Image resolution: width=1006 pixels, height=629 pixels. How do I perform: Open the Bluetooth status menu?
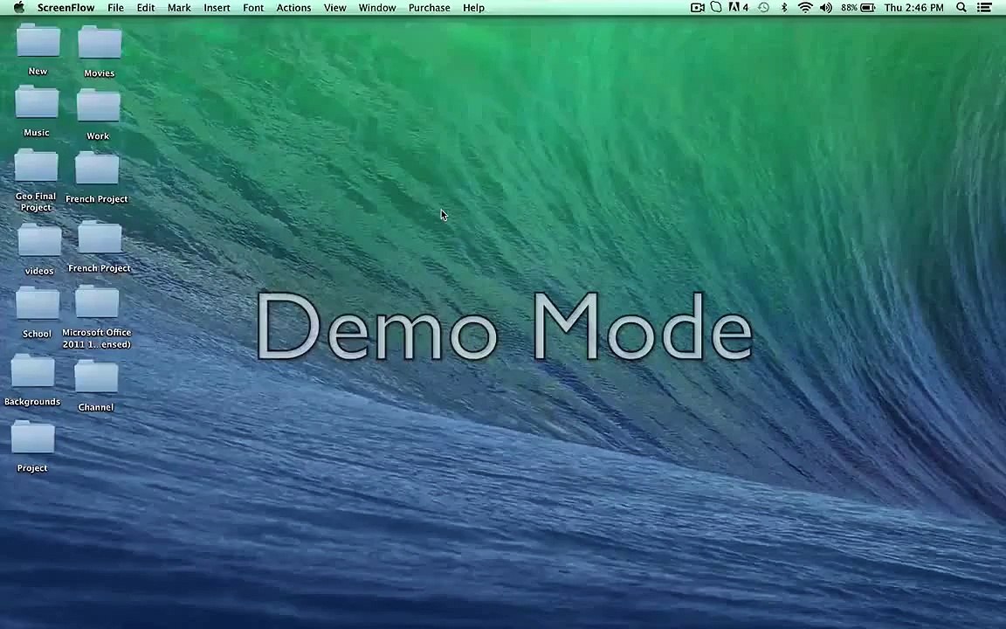783,8
